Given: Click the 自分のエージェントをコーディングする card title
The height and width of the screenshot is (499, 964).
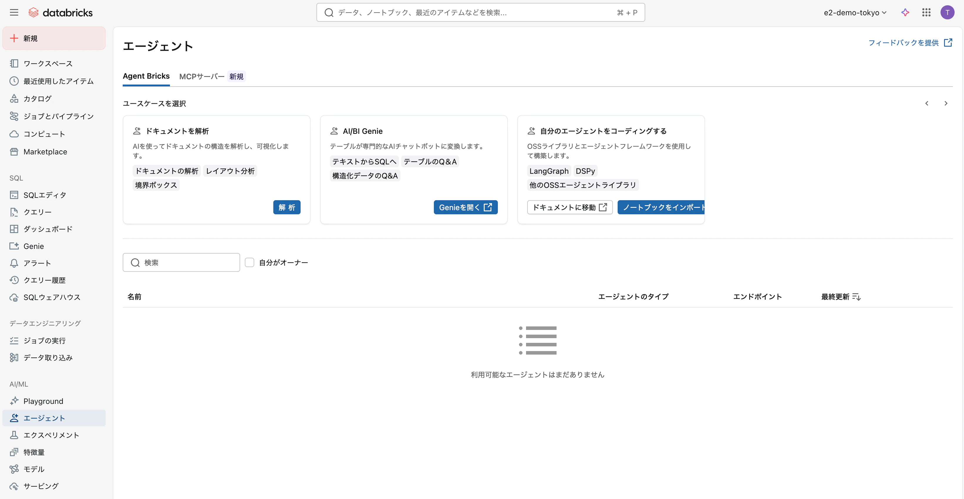Looking at the screenshot, I should tap(603, 131).
